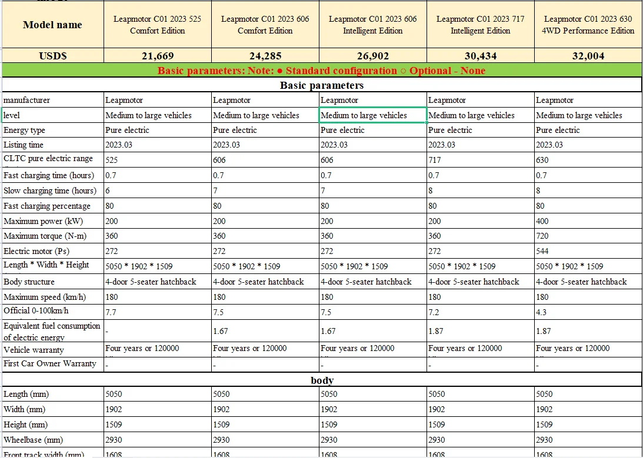
Task: Select the 21,669 price cell
Action: 158,56
